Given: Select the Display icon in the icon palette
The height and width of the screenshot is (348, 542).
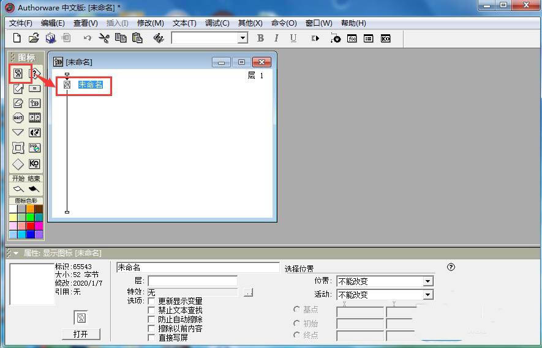Looking at the screenshot, I should (x=18, y=73).
